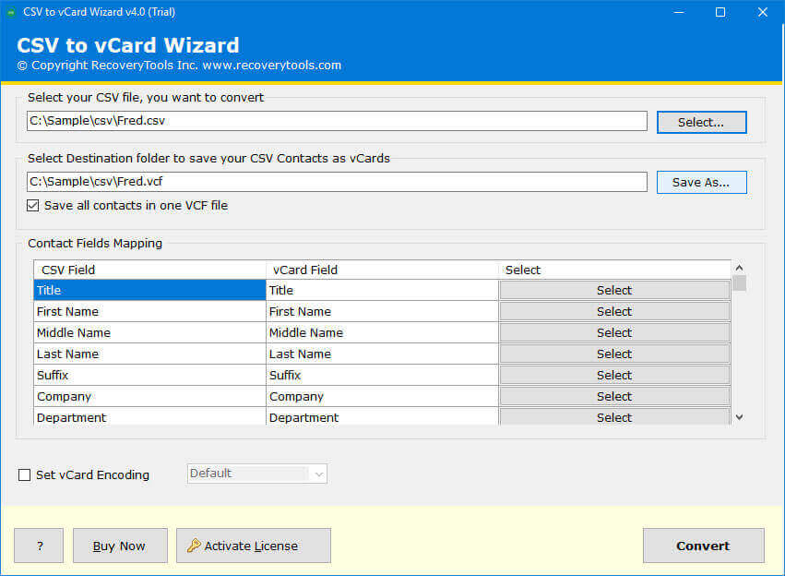Select the Company cell in CSV Field column
This screenshot has width=785, height=576.
(x=149, y=396)
